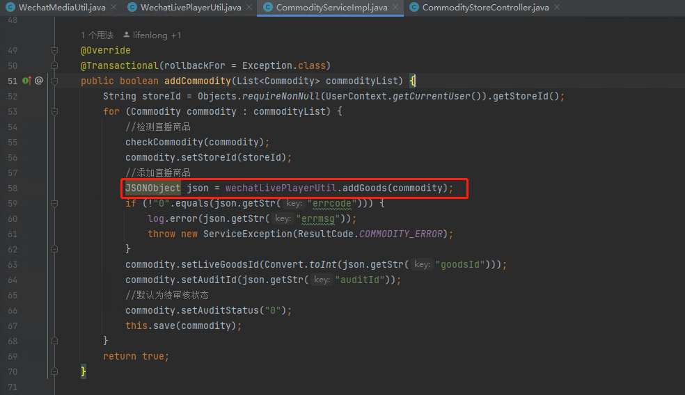
Task: Click the closing yellow brace on line 70
Action: point(84,371)
